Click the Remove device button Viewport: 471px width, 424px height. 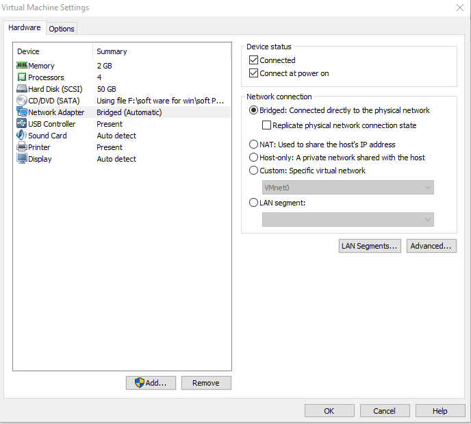pyautogui.click(x=206, y=383)
